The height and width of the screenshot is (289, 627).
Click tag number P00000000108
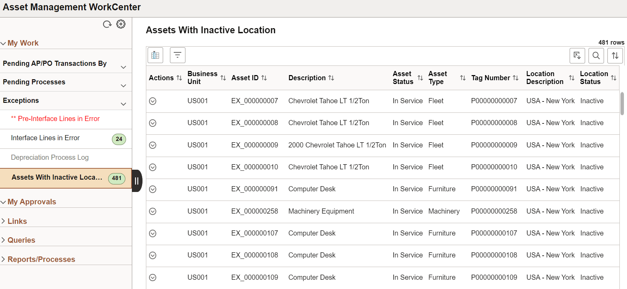tap(494, 255)
